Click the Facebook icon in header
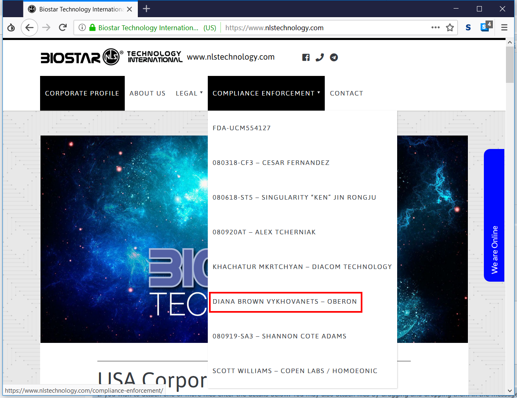517x398 pixels. [306, 58]
